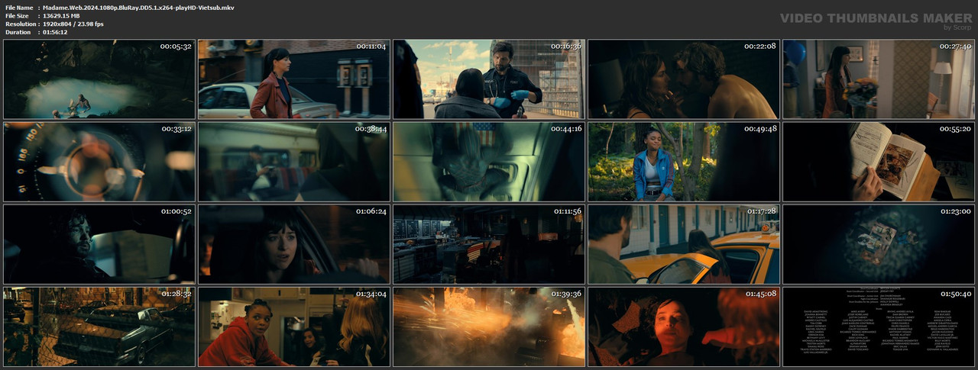Screen dimensions: 978x370
Task: Select the thumbnail timestamped 00:16:36
Action: coord(489,79)
